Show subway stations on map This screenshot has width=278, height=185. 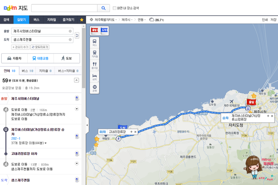tap(95, 54)
